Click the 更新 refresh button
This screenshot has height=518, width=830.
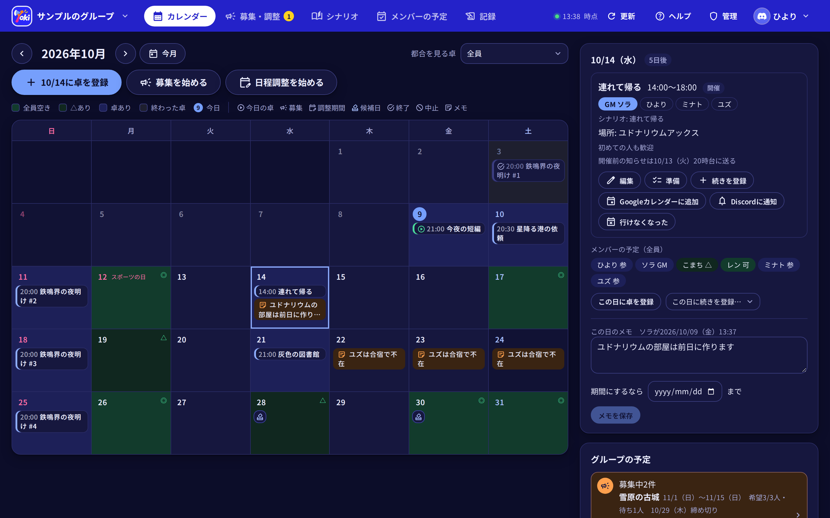[x=621, y=16]
